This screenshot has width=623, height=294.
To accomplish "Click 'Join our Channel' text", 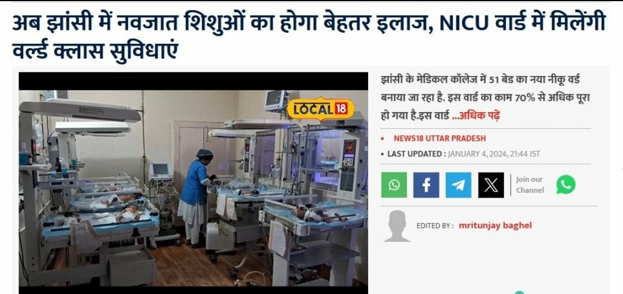I will [x=530, y=185].
